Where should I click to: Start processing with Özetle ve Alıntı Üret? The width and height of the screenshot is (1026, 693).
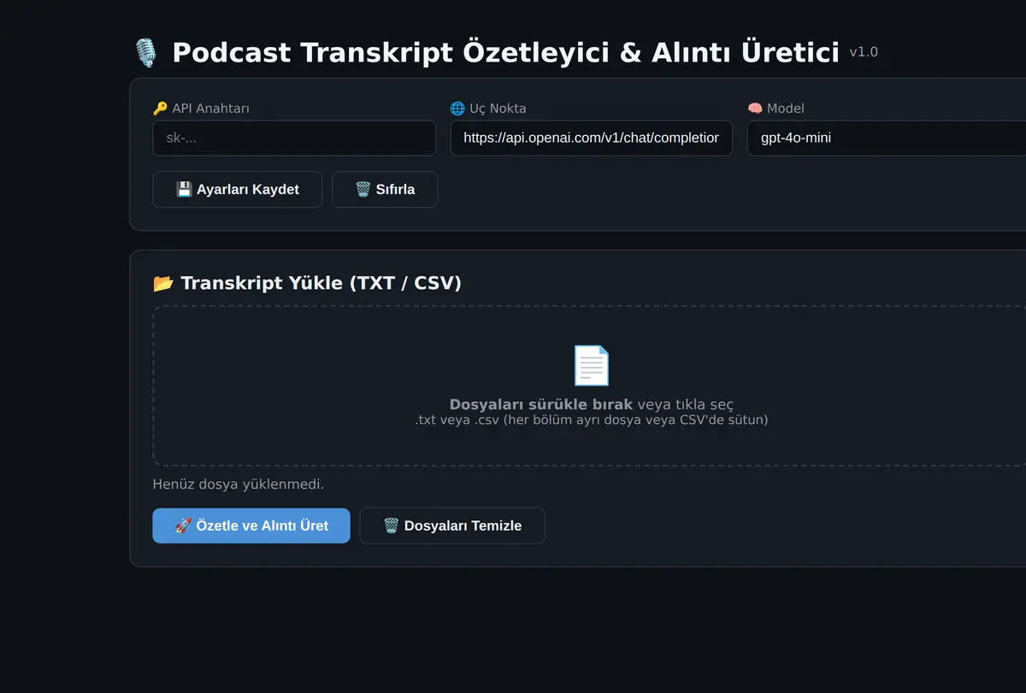[251, 526]
